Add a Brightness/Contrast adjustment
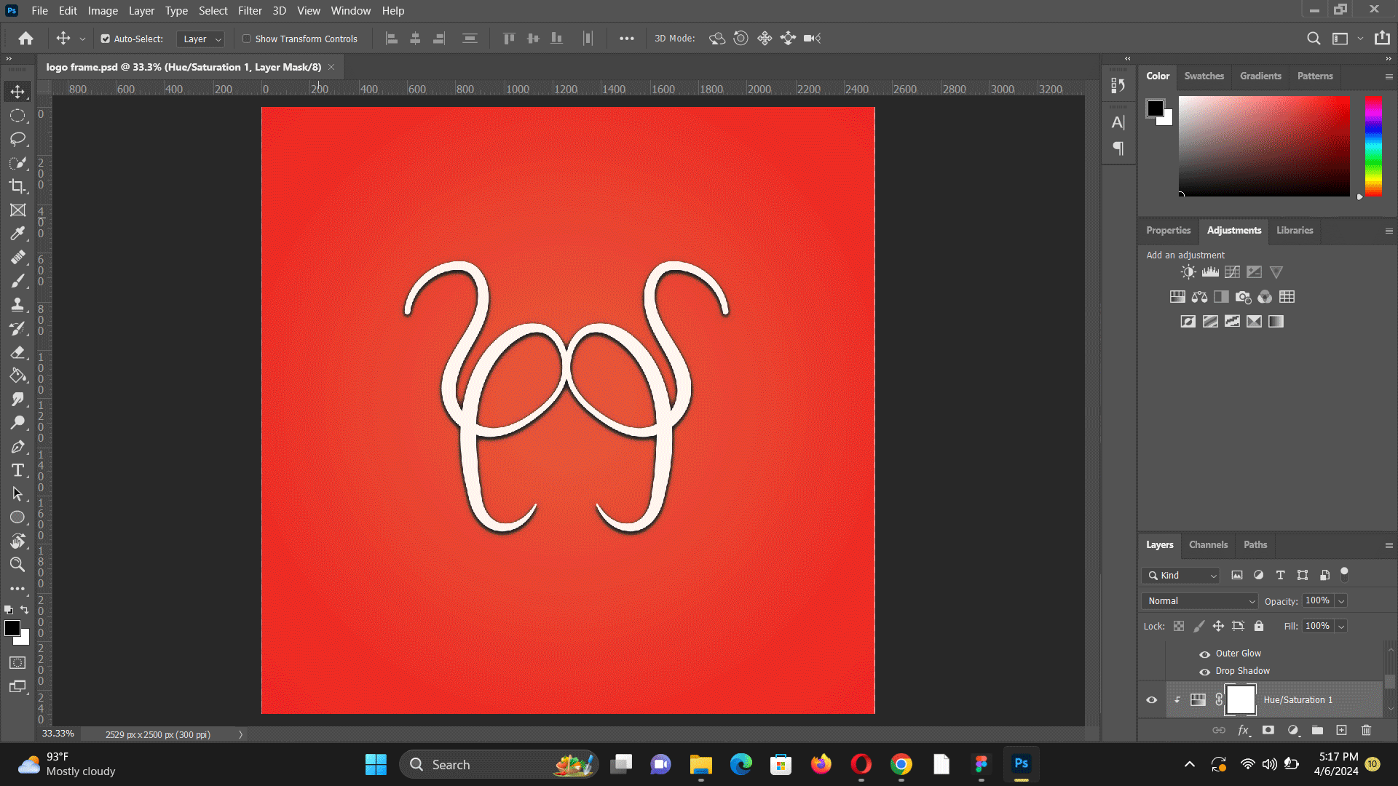Image resolution: width=1398 pixels, height=786 pixels. click(1188, 272)
